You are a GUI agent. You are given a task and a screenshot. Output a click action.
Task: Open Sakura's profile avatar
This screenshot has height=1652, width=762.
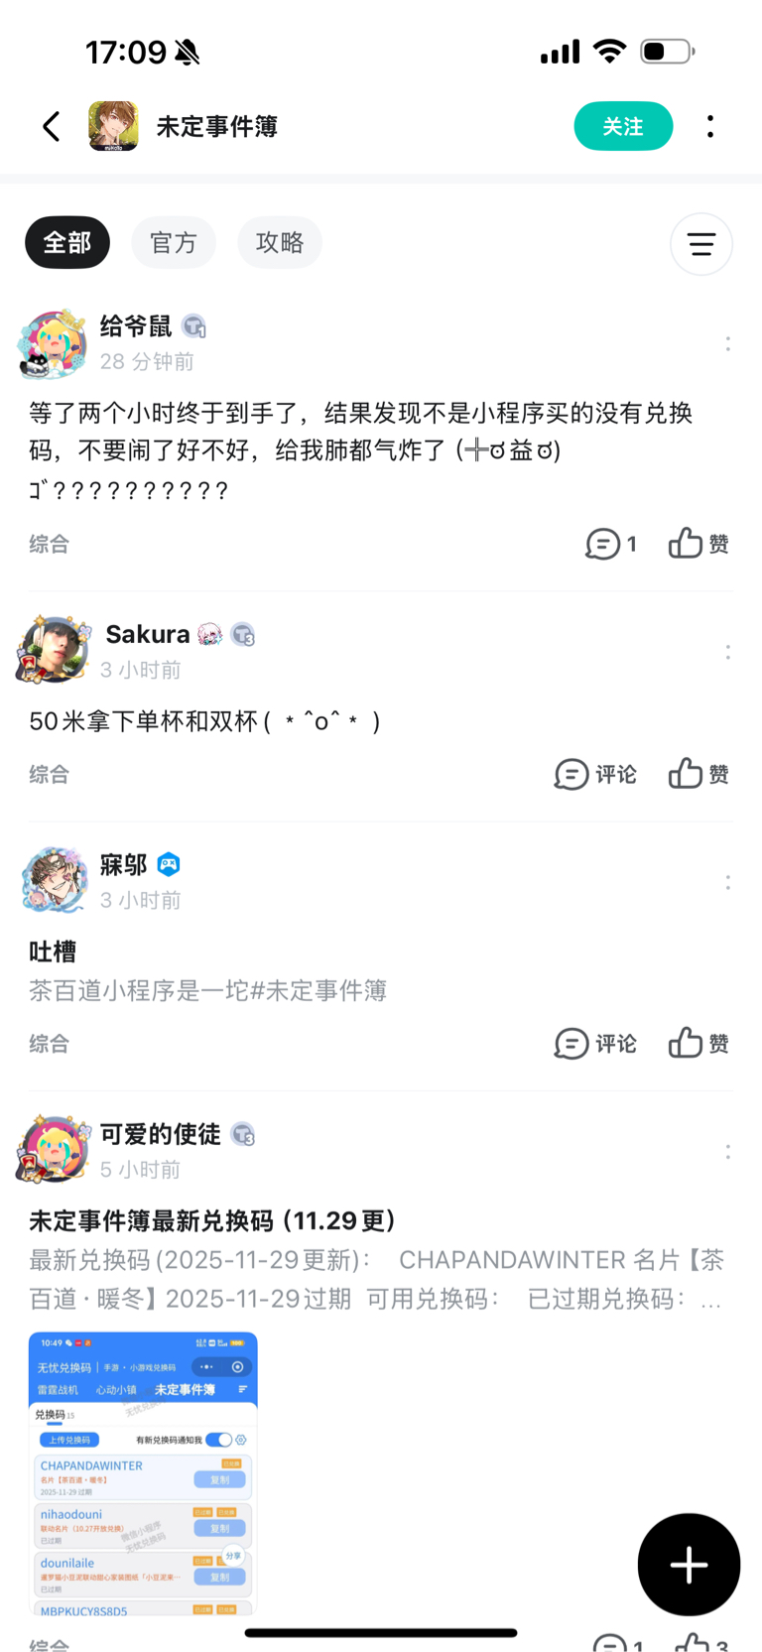54,649
